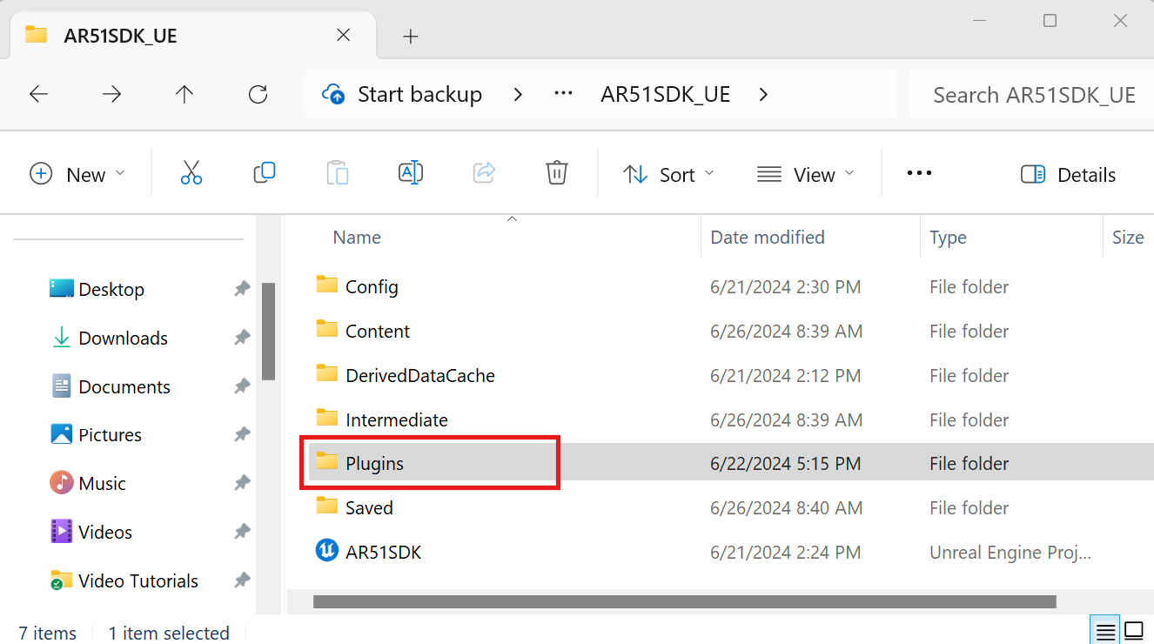
Task: Select Desktop in the navigation pane
Action: click(111, 289)
